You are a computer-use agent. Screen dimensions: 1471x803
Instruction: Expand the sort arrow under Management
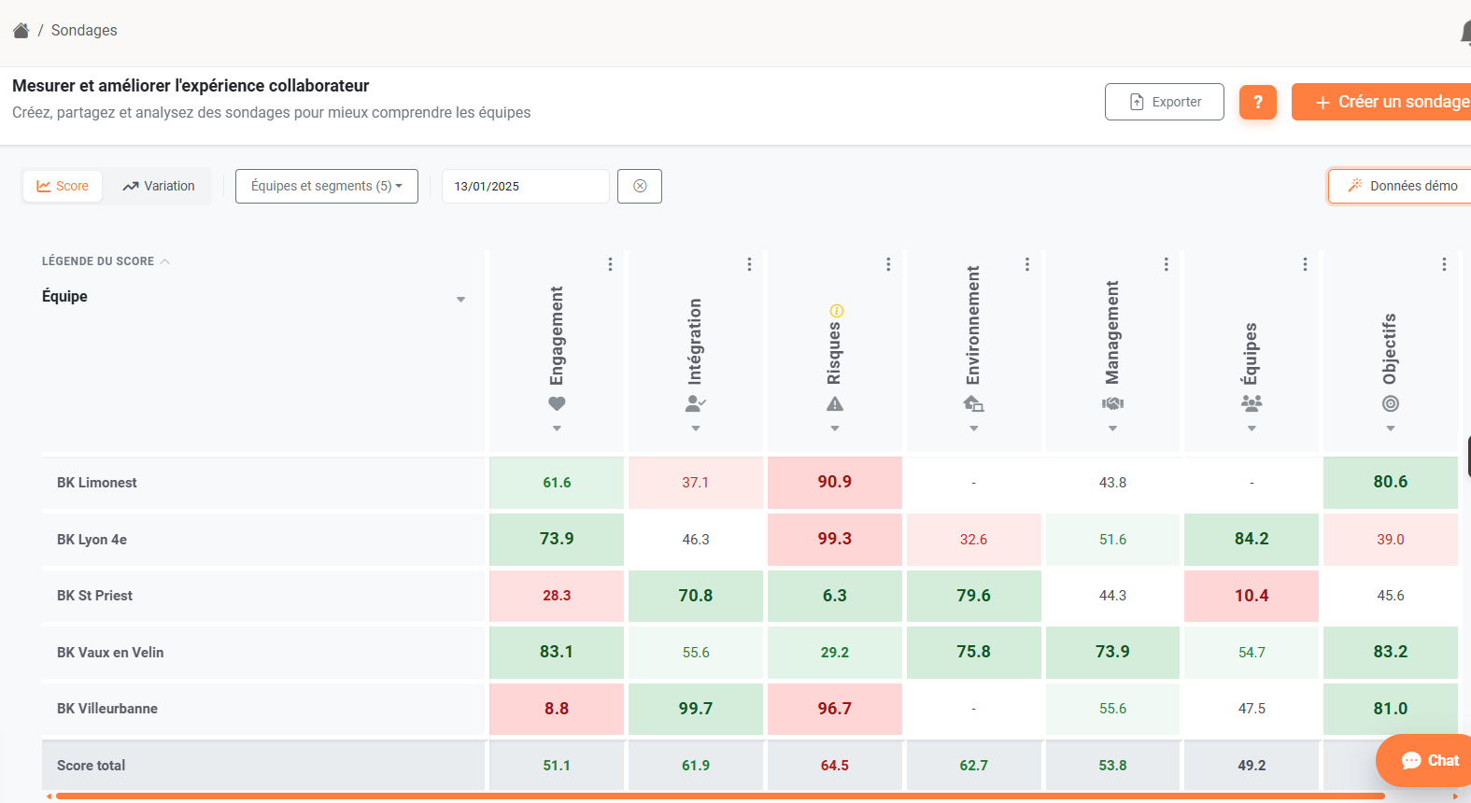point(1112,429)
